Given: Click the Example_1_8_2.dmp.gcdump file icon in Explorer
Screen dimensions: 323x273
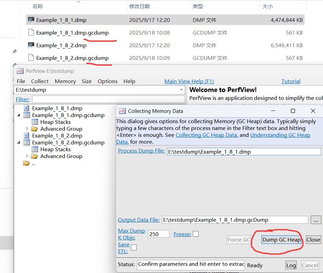Looking at the screenshot, I should [31, 58].
